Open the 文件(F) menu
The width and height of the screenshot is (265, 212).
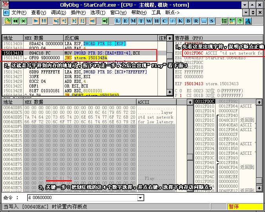[19, 13]
